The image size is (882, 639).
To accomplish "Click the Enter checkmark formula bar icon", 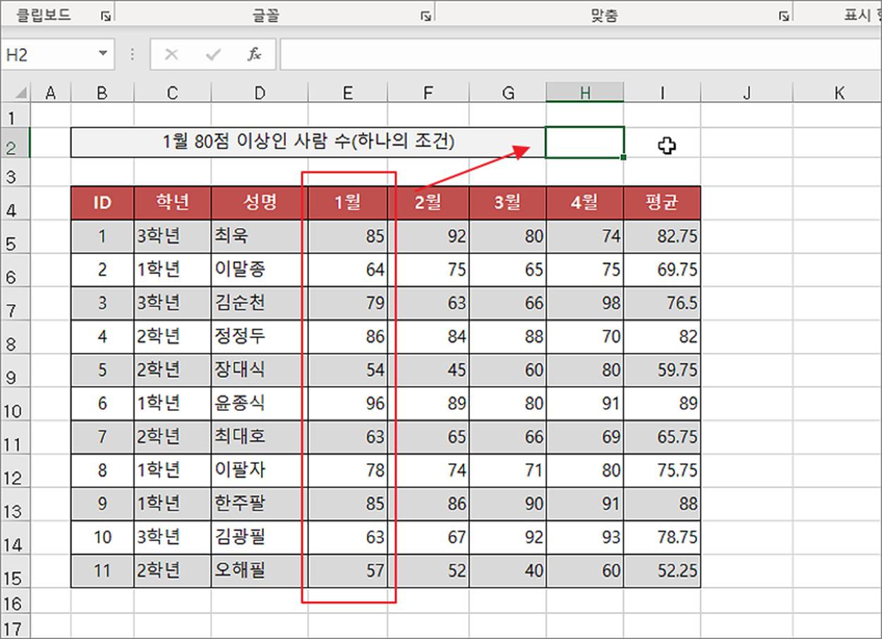I will pos(212,54).
